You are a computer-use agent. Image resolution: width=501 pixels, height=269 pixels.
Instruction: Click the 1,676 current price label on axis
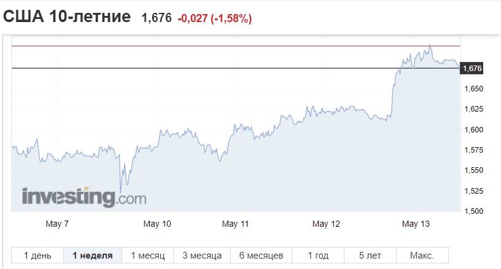[472, 68]
